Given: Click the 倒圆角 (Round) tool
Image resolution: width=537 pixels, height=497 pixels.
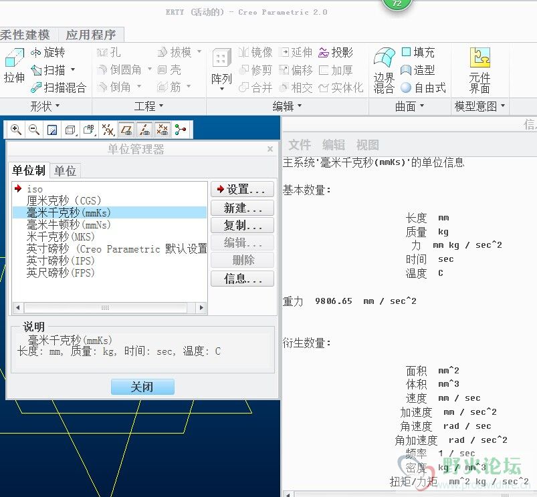Looking at the screenshot, I should click(x=119, y=69).
